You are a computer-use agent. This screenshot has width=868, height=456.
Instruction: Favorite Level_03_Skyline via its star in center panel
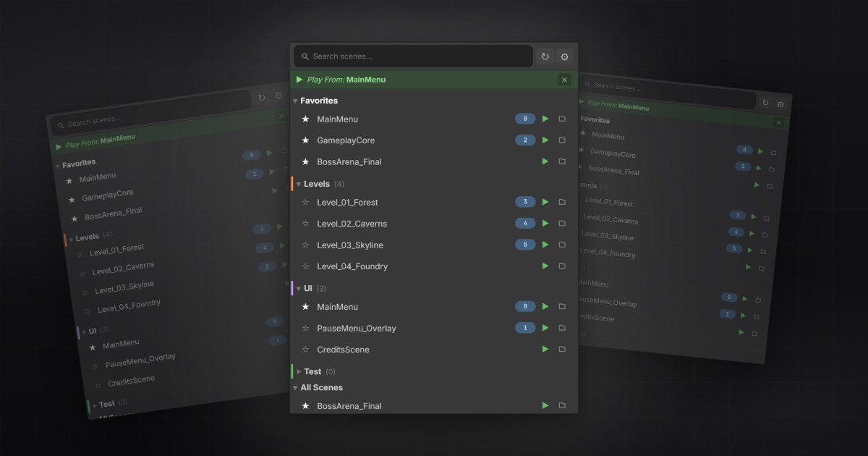[x=305, y=245]
